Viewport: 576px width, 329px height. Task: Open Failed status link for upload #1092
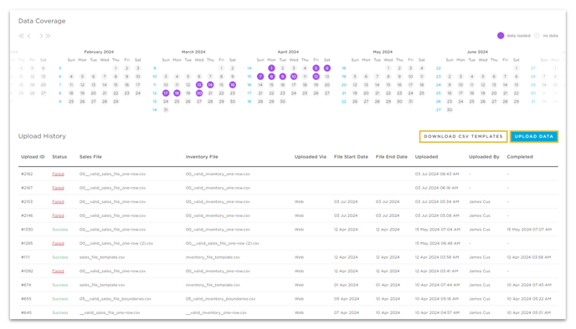[x=58, y=271]
